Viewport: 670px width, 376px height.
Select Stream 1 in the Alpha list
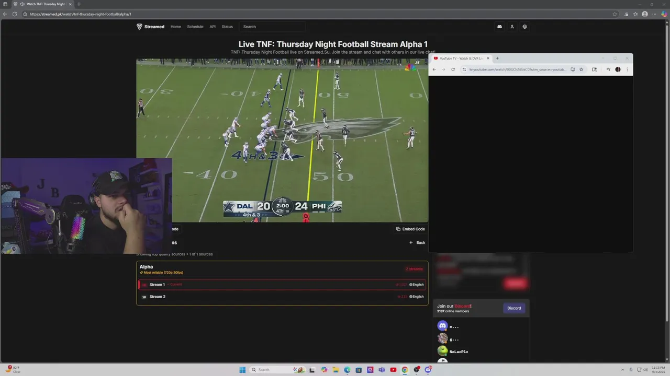[x=282, y=285]
